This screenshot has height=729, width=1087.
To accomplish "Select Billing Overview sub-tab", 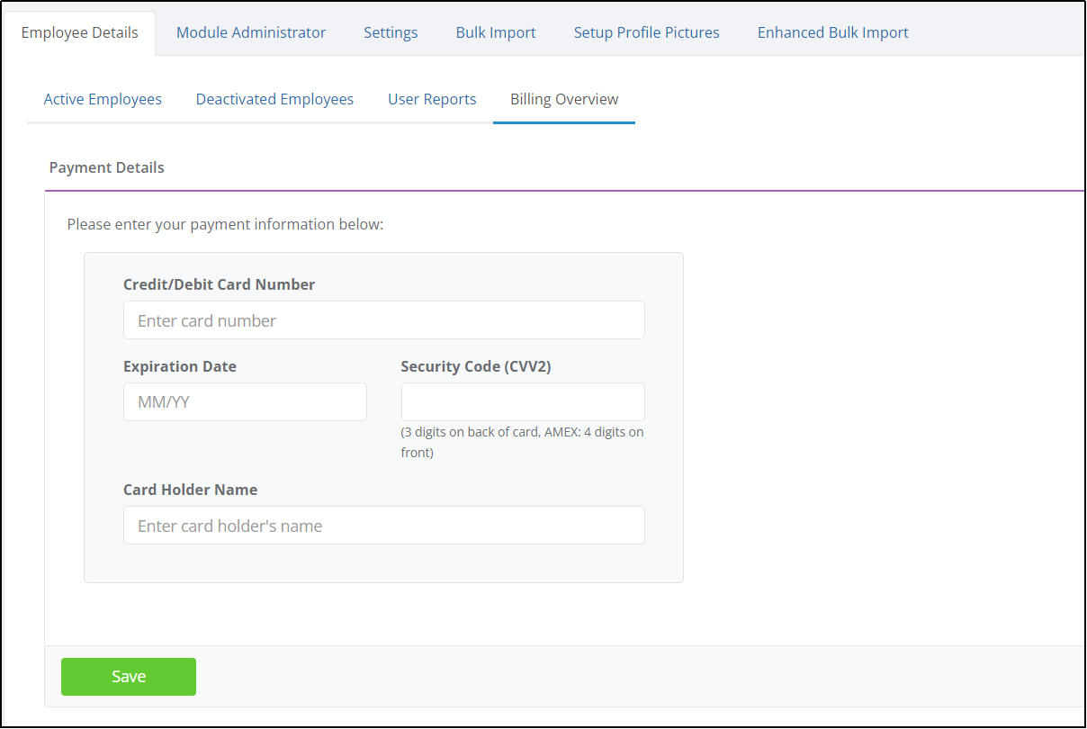I will (564, 99).
